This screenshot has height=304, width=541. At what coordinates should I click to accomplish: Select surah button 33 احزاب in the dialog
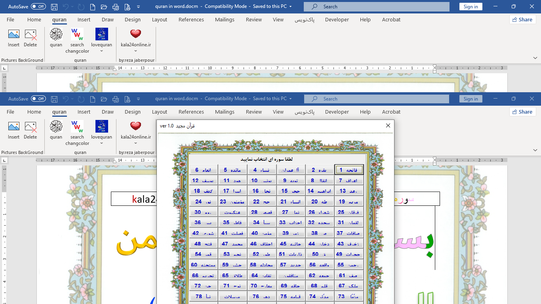[x=291, y=222]
